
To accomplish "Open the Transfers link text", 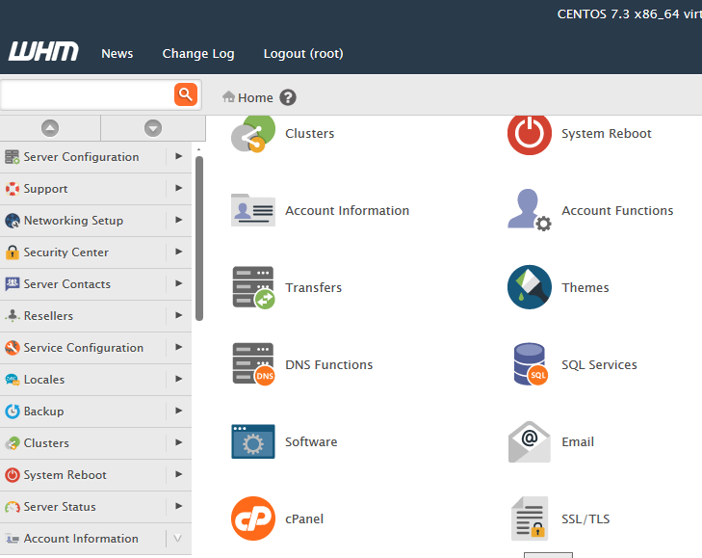I will (313, 287).
